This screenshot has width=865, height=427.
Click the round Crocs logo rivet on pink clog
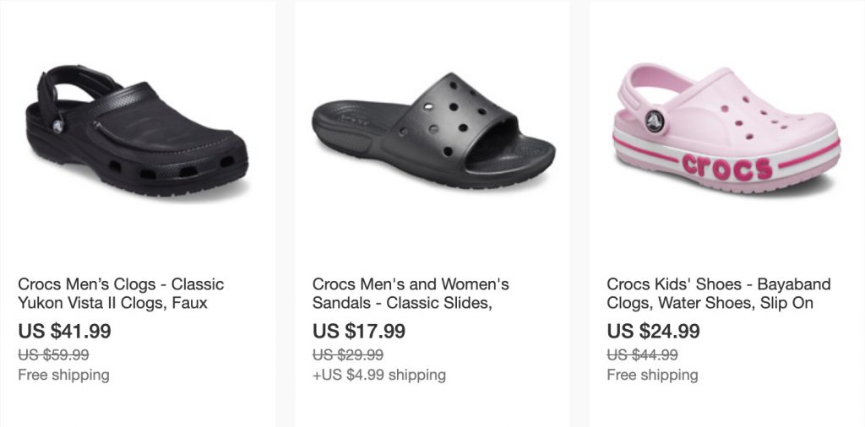[x=656, y=122]
